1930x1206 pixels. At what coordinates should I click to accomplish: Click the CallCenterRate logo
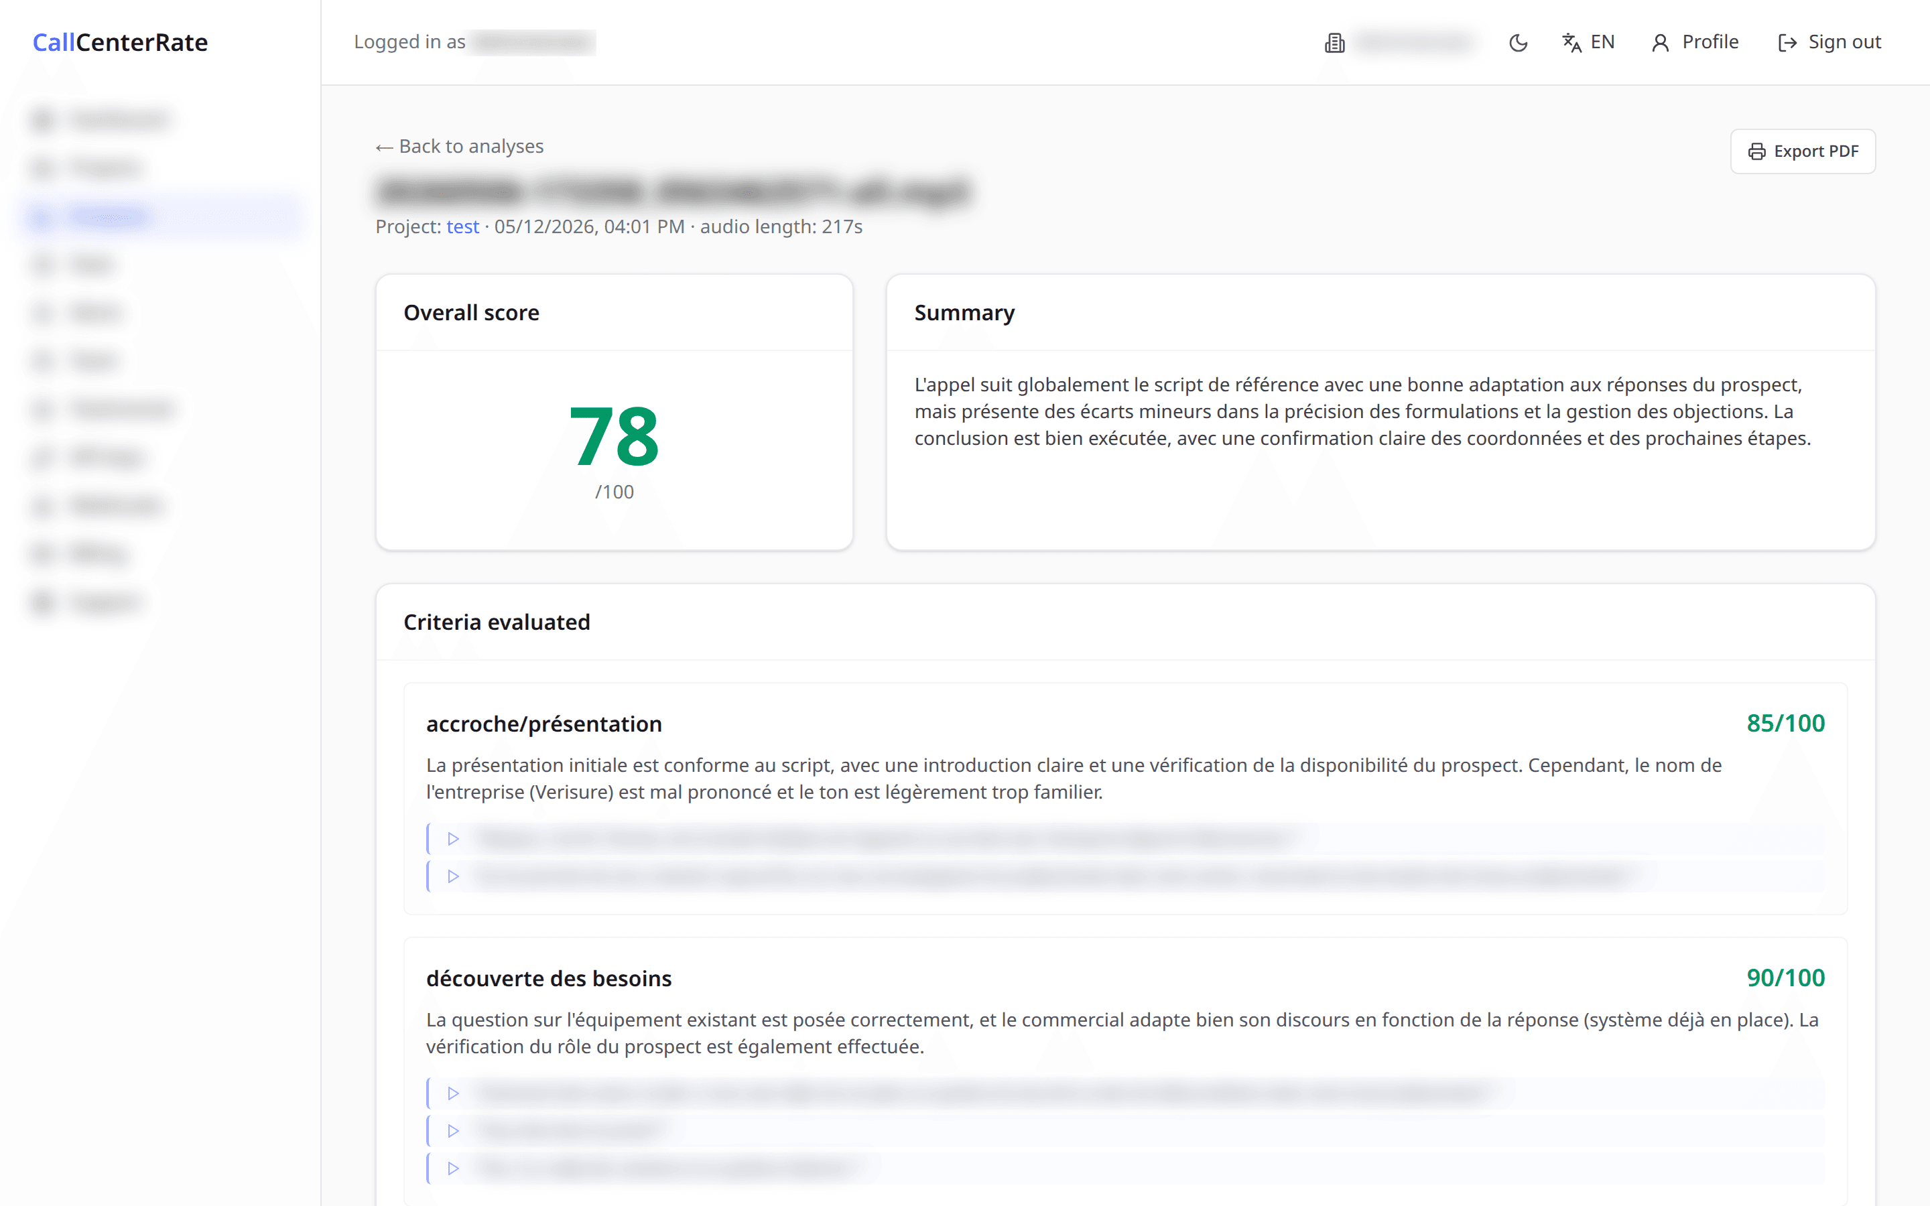(121, 42)
